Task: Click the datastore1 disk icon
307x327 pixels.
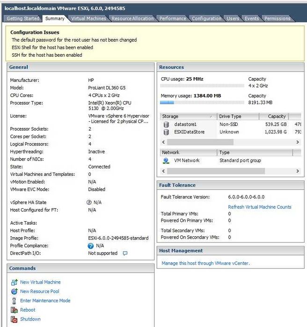Action: pos(166,124)
